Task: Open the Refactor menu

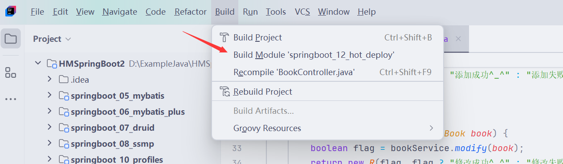Action: tap(191, 12)
